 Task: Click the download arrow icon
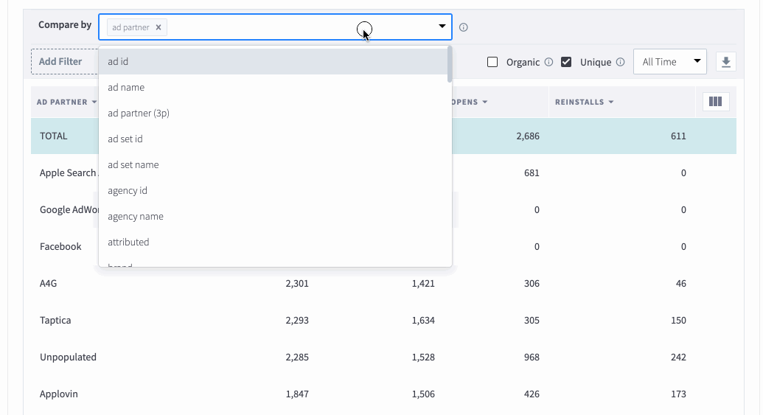(x=725, y=62)
